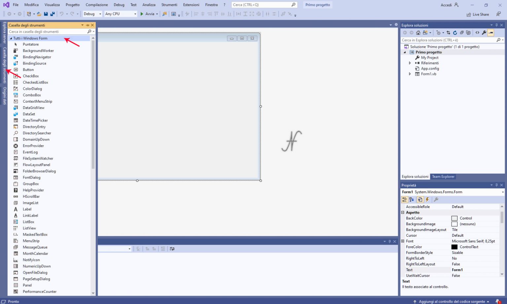Select the DataGridView control in the Toolbox
This screenshot has width=507, height=304.
pyautogui.click(x=33, y=108)
